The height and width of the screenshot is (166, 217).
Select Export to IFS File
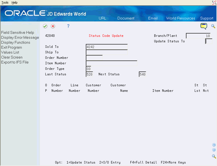(15, 62)
